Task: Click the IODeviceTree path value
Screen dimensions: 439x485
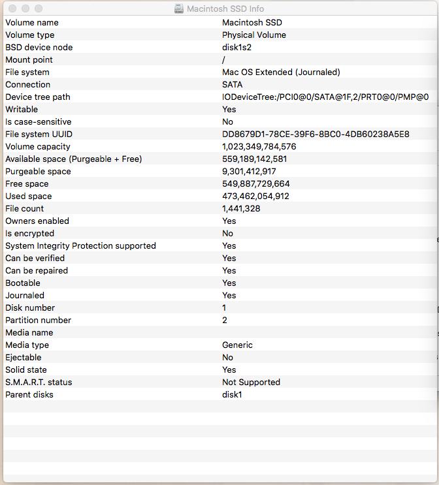Action: click(325, 97)
